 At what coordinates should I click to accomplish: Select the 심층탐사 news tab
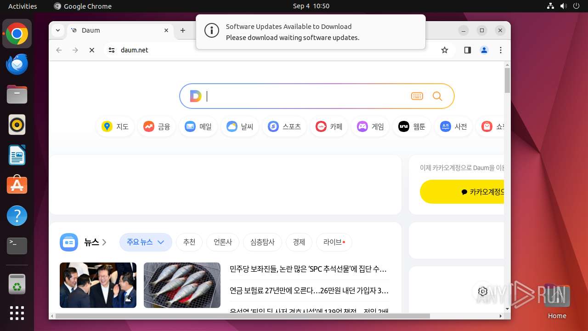pos(262,242)
